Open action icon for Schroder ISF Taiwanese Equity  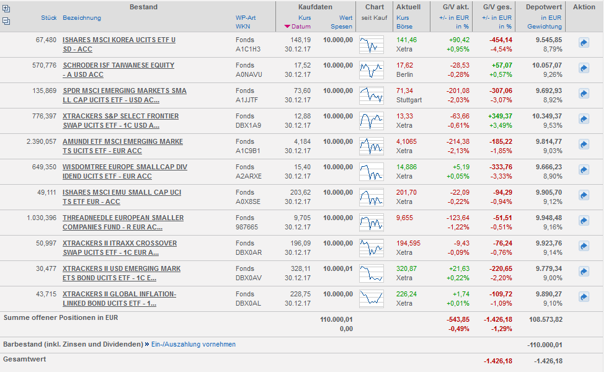point(584,68)
